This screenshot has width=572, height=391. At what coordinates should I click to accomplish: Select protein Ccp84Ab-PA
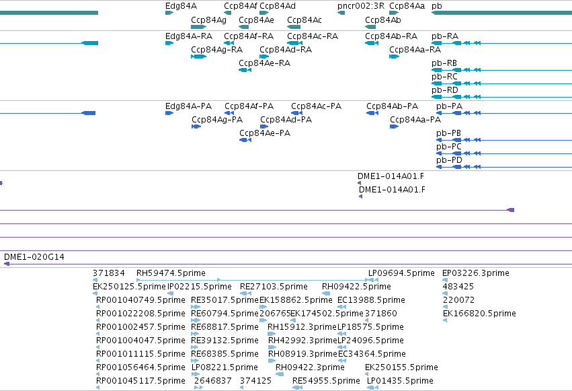click(392, 106)
